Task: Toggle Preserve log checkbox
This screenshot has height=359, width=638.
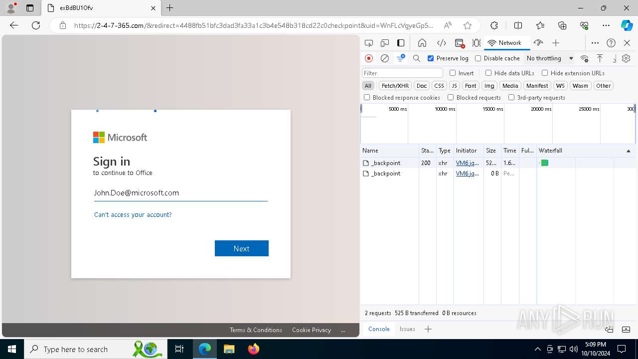Action: (431, 58)
